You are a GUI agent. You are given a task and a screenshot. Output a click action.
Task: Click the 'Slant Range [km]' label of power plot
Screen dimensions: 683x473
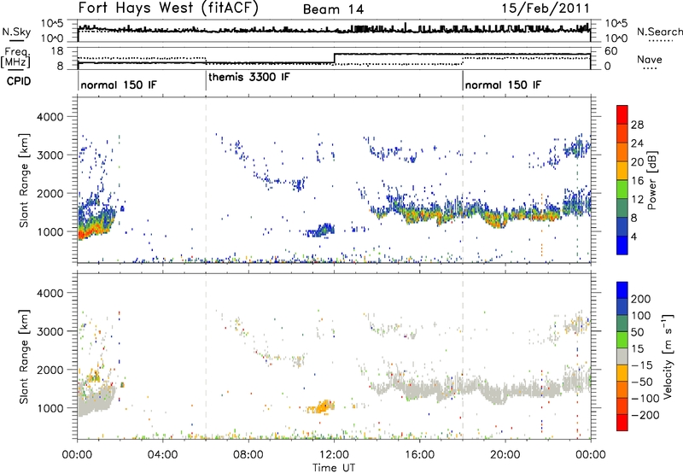(24, 180)
